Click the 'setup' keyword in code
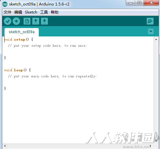 (x=19, y=40)
